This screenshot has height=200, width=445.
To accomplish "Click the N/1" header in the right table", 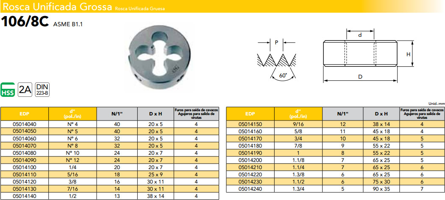I will point(342,114).
